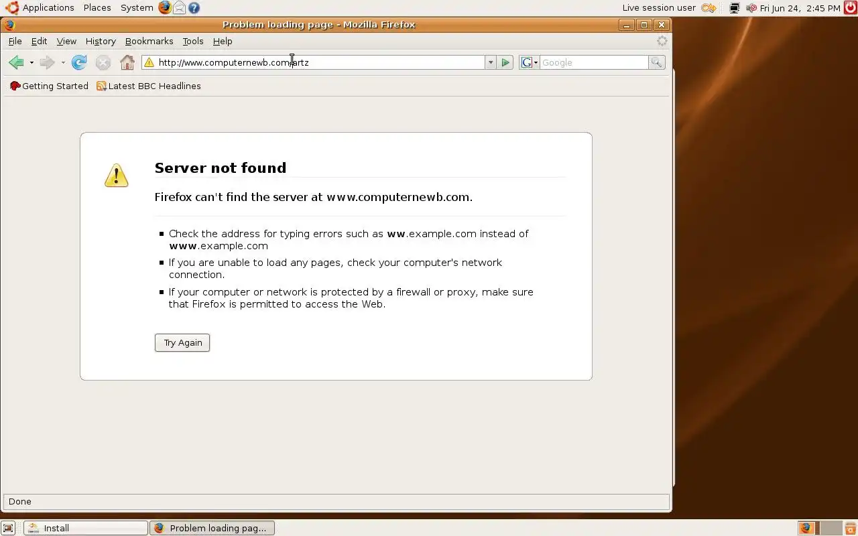Click the red power quit button
The image size is (858, 536).
point(850,8)
